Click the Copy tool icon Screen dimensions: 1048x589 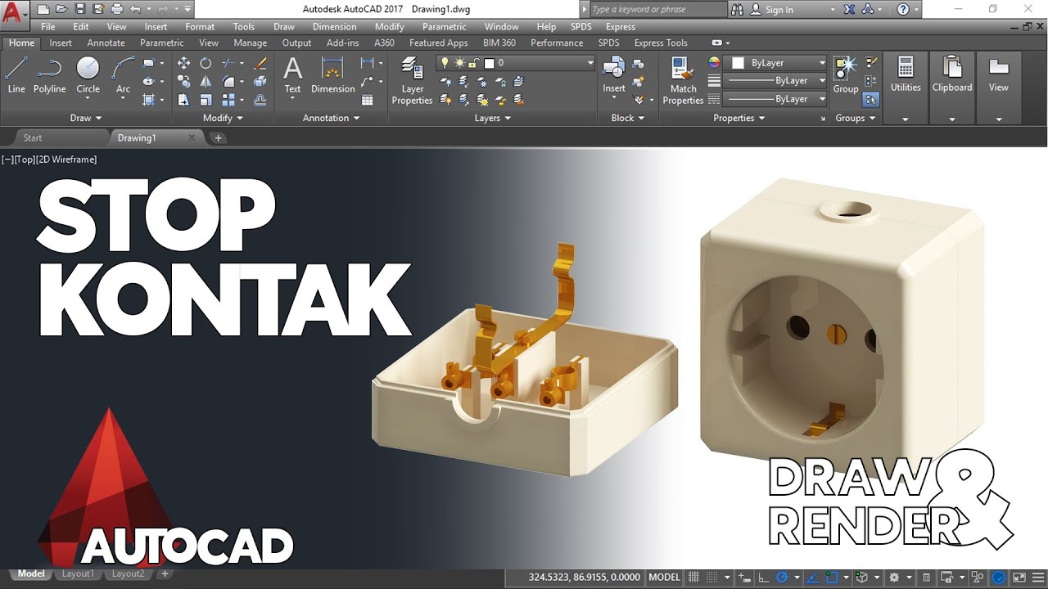click(x=184, y=82)
